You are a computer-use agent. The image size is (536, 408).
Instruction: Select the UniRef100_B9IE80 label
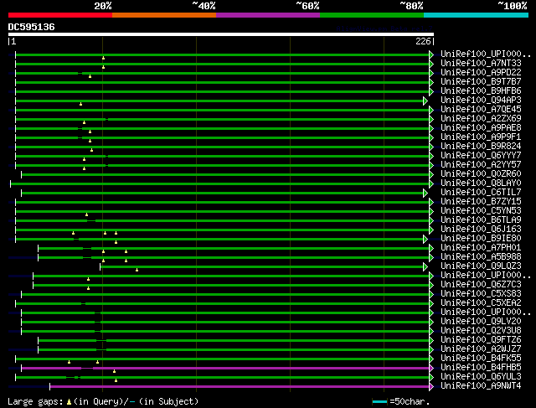point(481,239)
